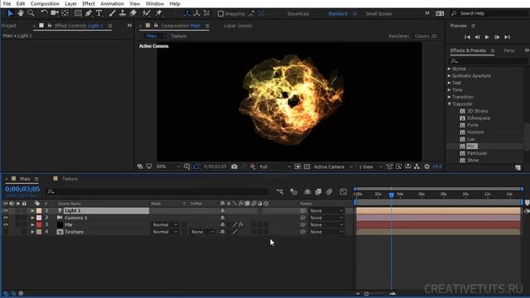This screenshot has height=298, width=530.
Task: Open the composition mini-flowchart icon
Action: coord(280,191)
